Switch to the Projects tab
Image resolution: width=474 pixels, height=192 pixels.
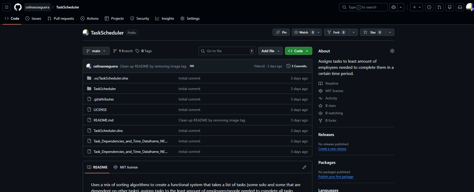[114, 18]
